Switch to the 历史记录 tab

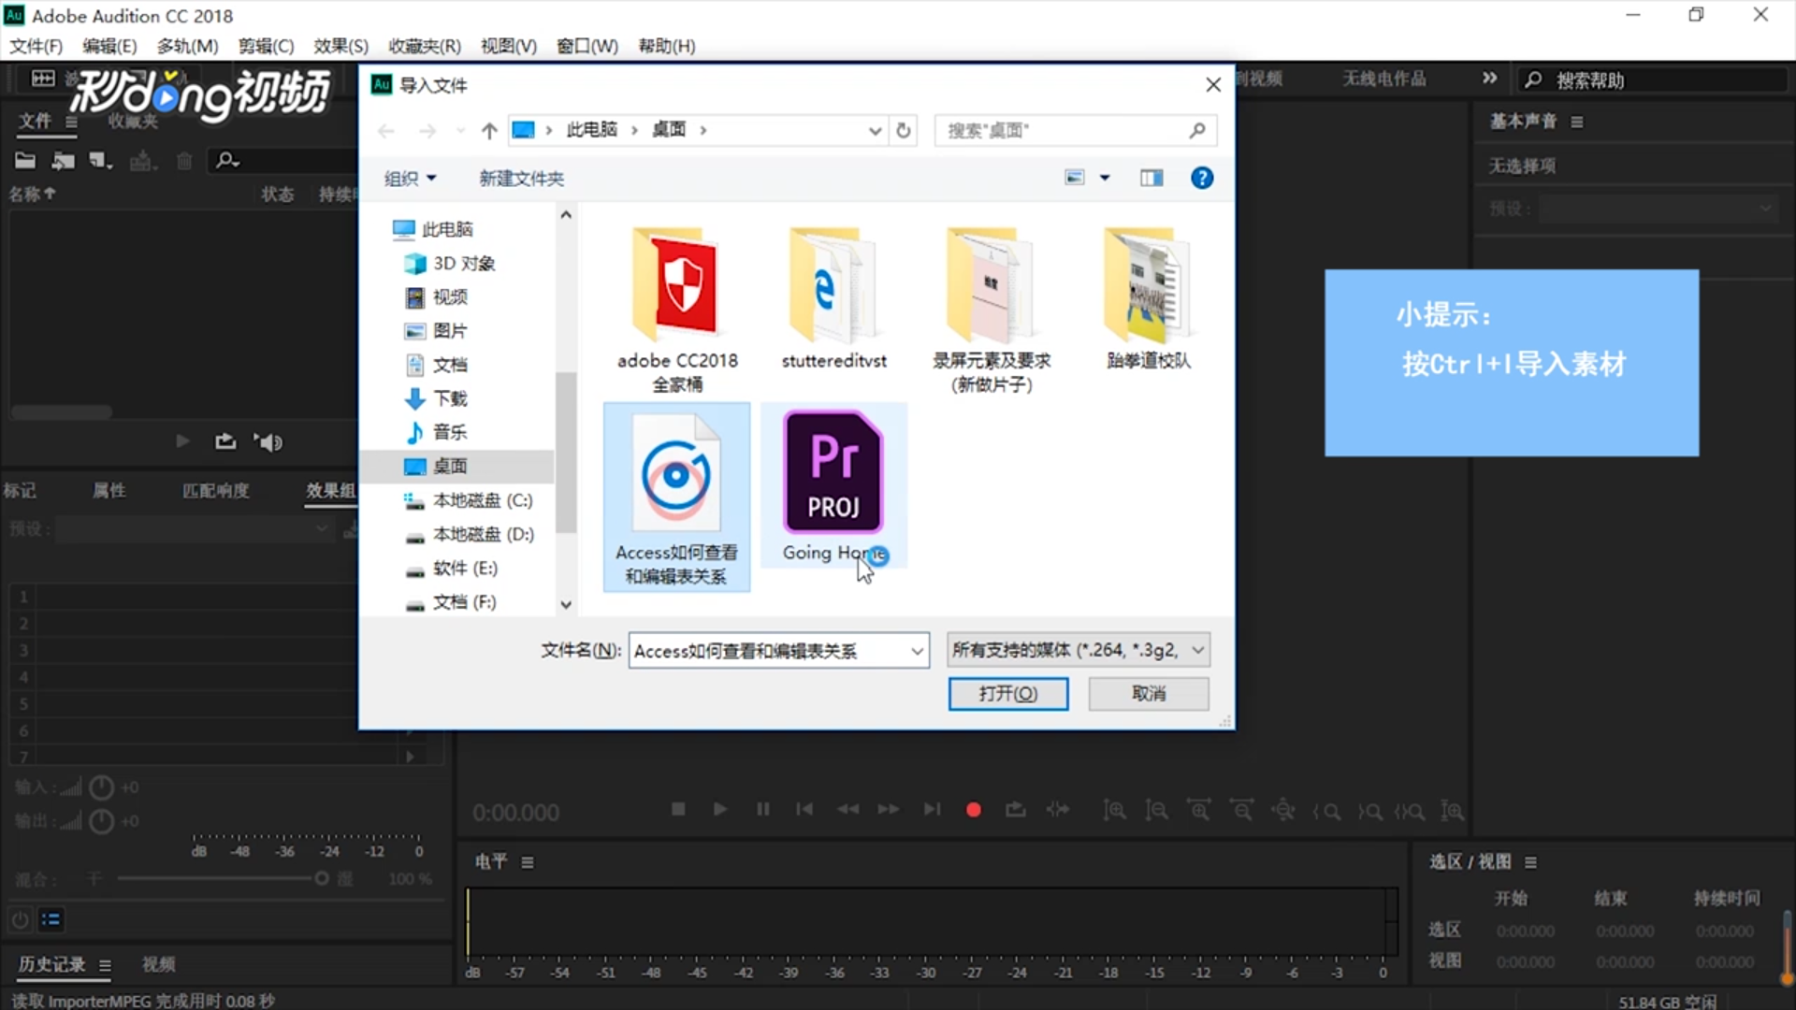pos(52,964)
